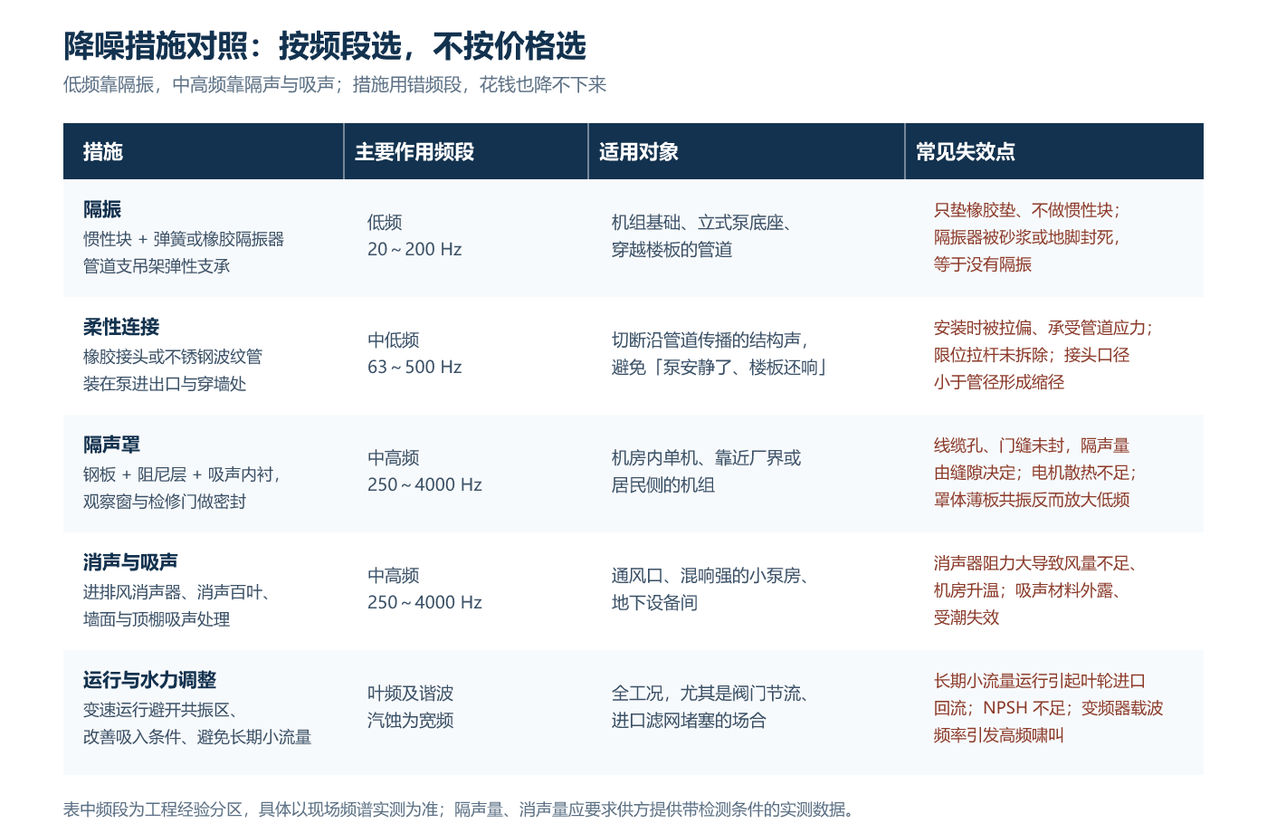1267x833 pixels.
Task: Click the text 装在泵进出口与穿墙处
Action: [165, 384]
